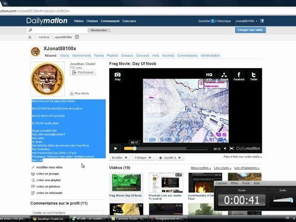The image size is (296, 222).
Task: Click the group icon beside créer un groupe
Action: [x=33, y=174]
